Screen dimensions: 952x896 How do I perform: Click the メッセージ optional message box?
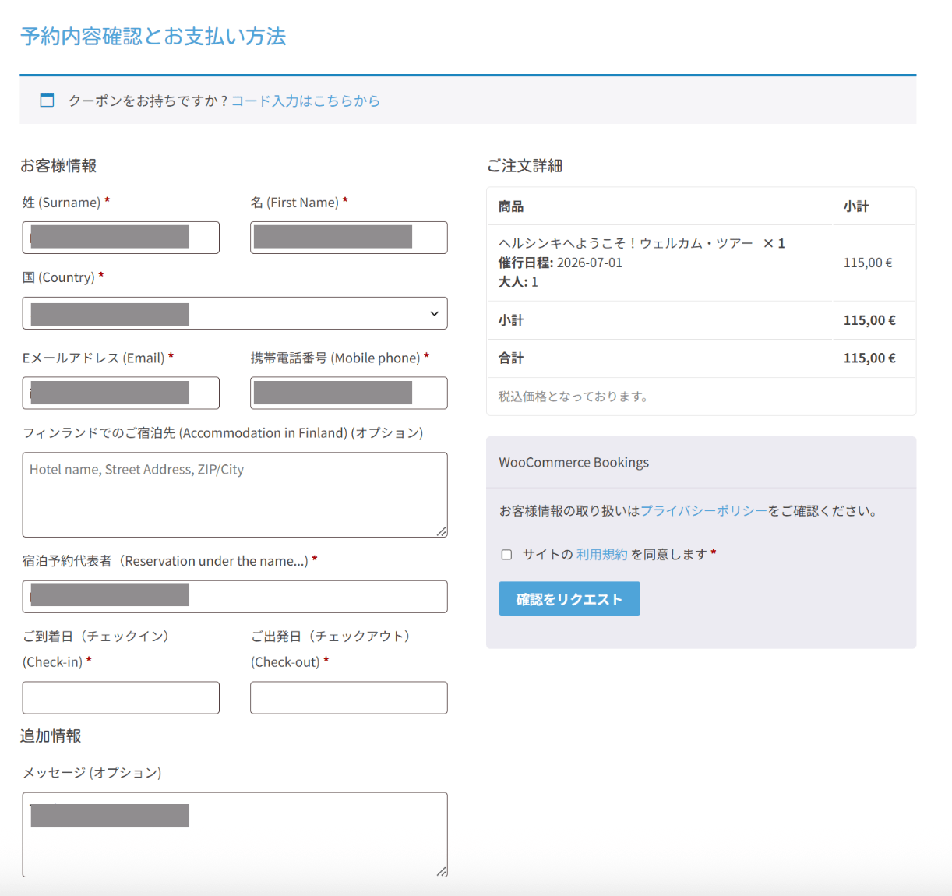coord(234,834)
